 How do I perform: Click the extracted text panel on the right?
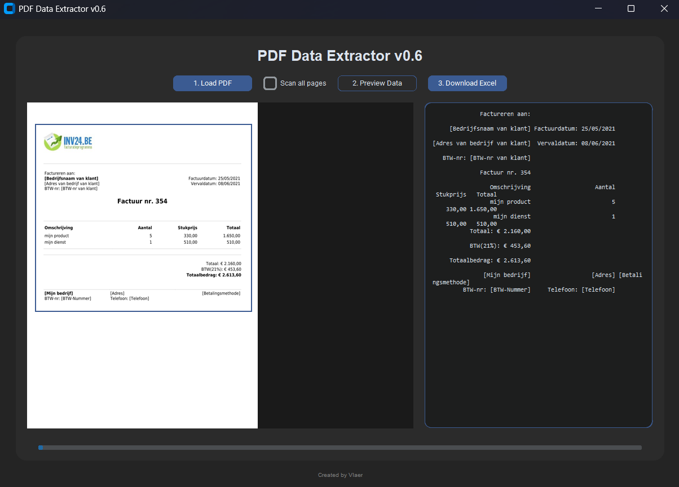pos(538,338)
